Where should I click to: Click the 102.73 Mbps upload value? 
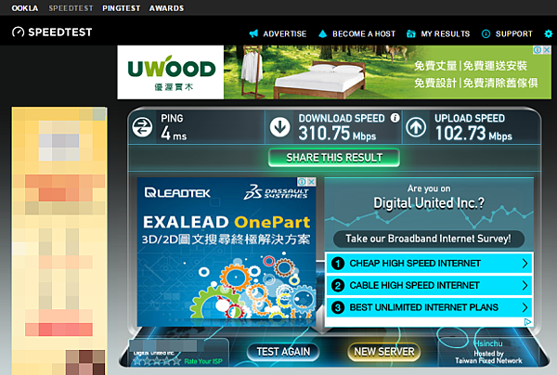click(473, 134)
